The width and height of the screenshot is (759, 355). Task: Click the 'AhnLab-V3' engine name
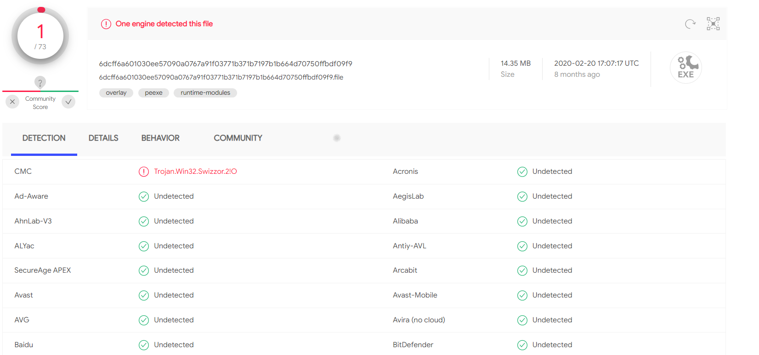[33, 221]
